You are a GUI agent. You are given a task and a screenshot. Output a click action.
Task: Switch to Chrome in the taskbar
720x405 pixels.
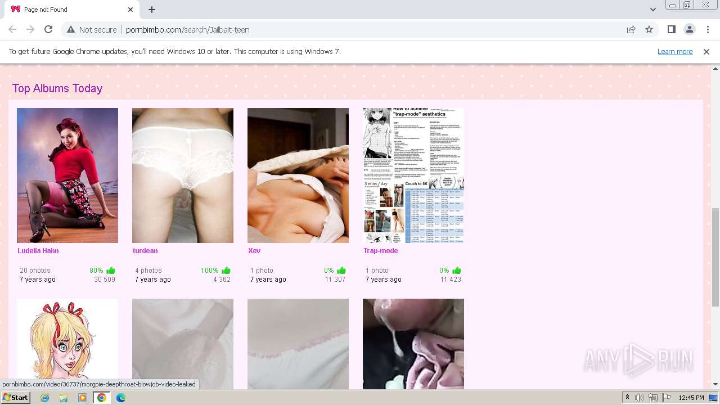[x=102, y=398]
